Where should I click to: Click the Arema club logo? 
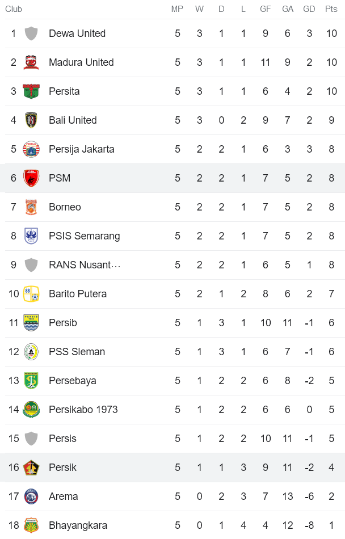pyautogui.click(x=31, y=496)
